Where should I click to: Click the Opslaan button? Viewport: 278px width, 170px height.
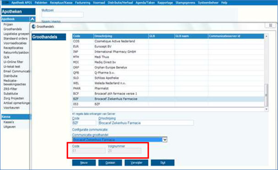(x=110, y=163)
